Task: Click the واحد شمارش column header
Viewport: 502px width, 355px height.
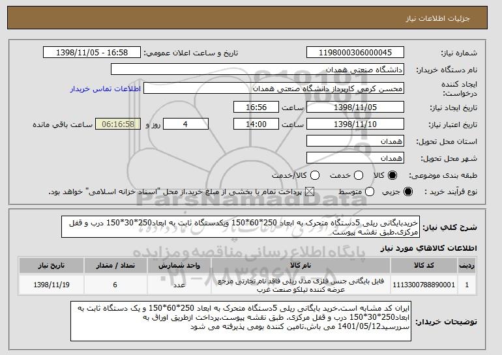Action: (179, 266)
